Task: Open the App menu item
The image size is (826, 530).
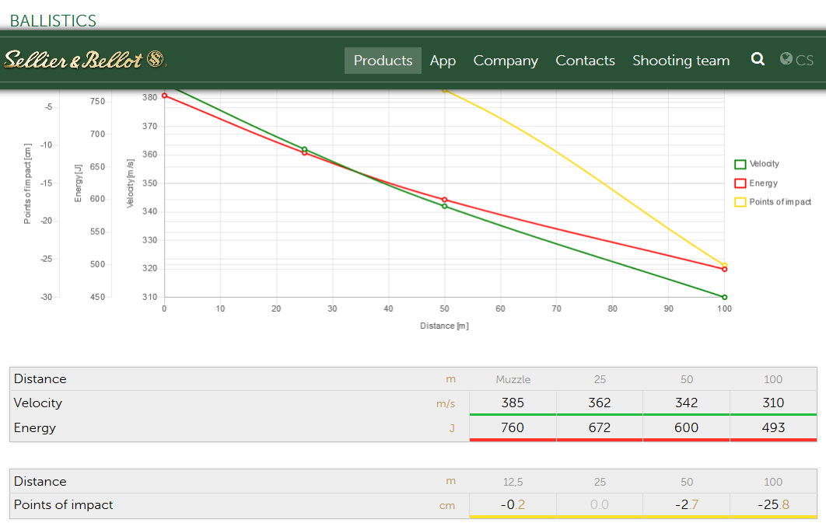Action: 443,61
